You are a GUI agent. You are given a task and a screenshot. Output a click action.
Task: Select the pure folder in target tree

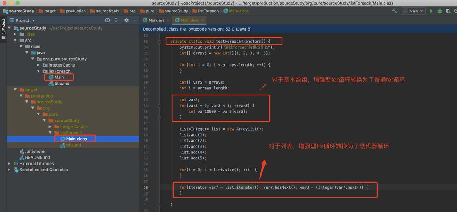tap(53, 114)
